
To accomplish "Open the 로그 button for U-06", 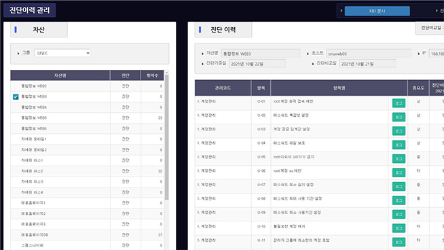I will 399,173.
